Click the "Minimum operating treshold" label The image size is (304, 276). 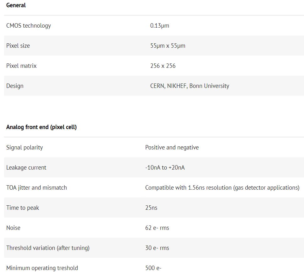pyautogui.click(x=42, y=268)
